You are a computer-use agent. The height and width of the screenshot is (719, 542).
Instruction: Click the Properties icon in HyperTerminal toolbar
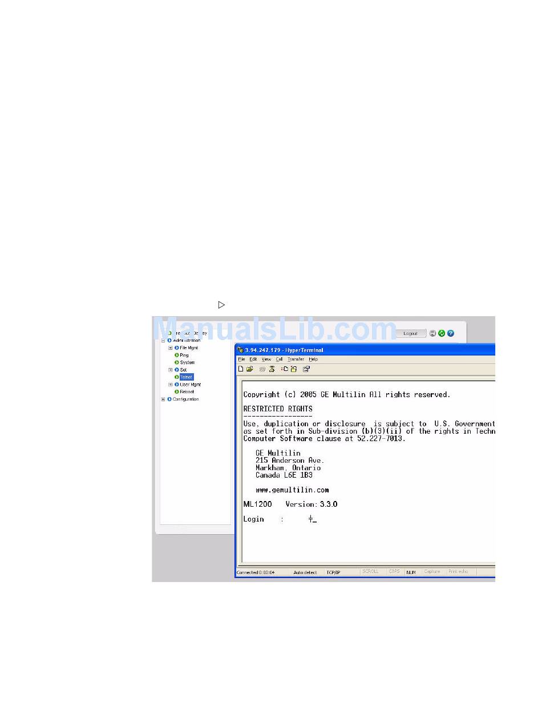pos(306,369)
